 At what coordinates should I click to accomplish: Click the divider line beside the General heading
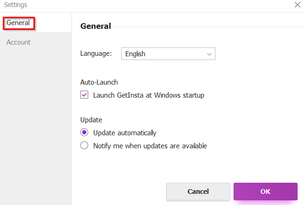(208, 26)
